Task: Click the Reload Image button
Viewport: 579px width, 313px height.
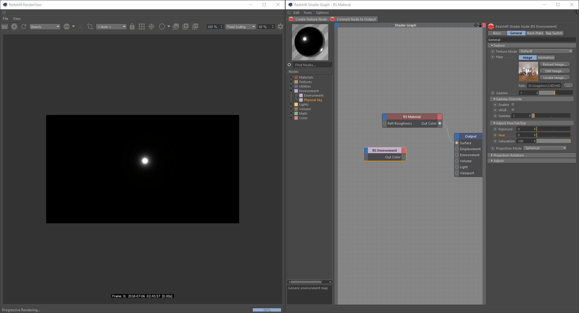Action: [555, 64]
